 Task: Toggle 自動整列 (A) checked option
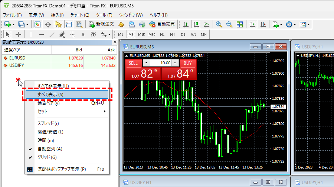[67, 149]
